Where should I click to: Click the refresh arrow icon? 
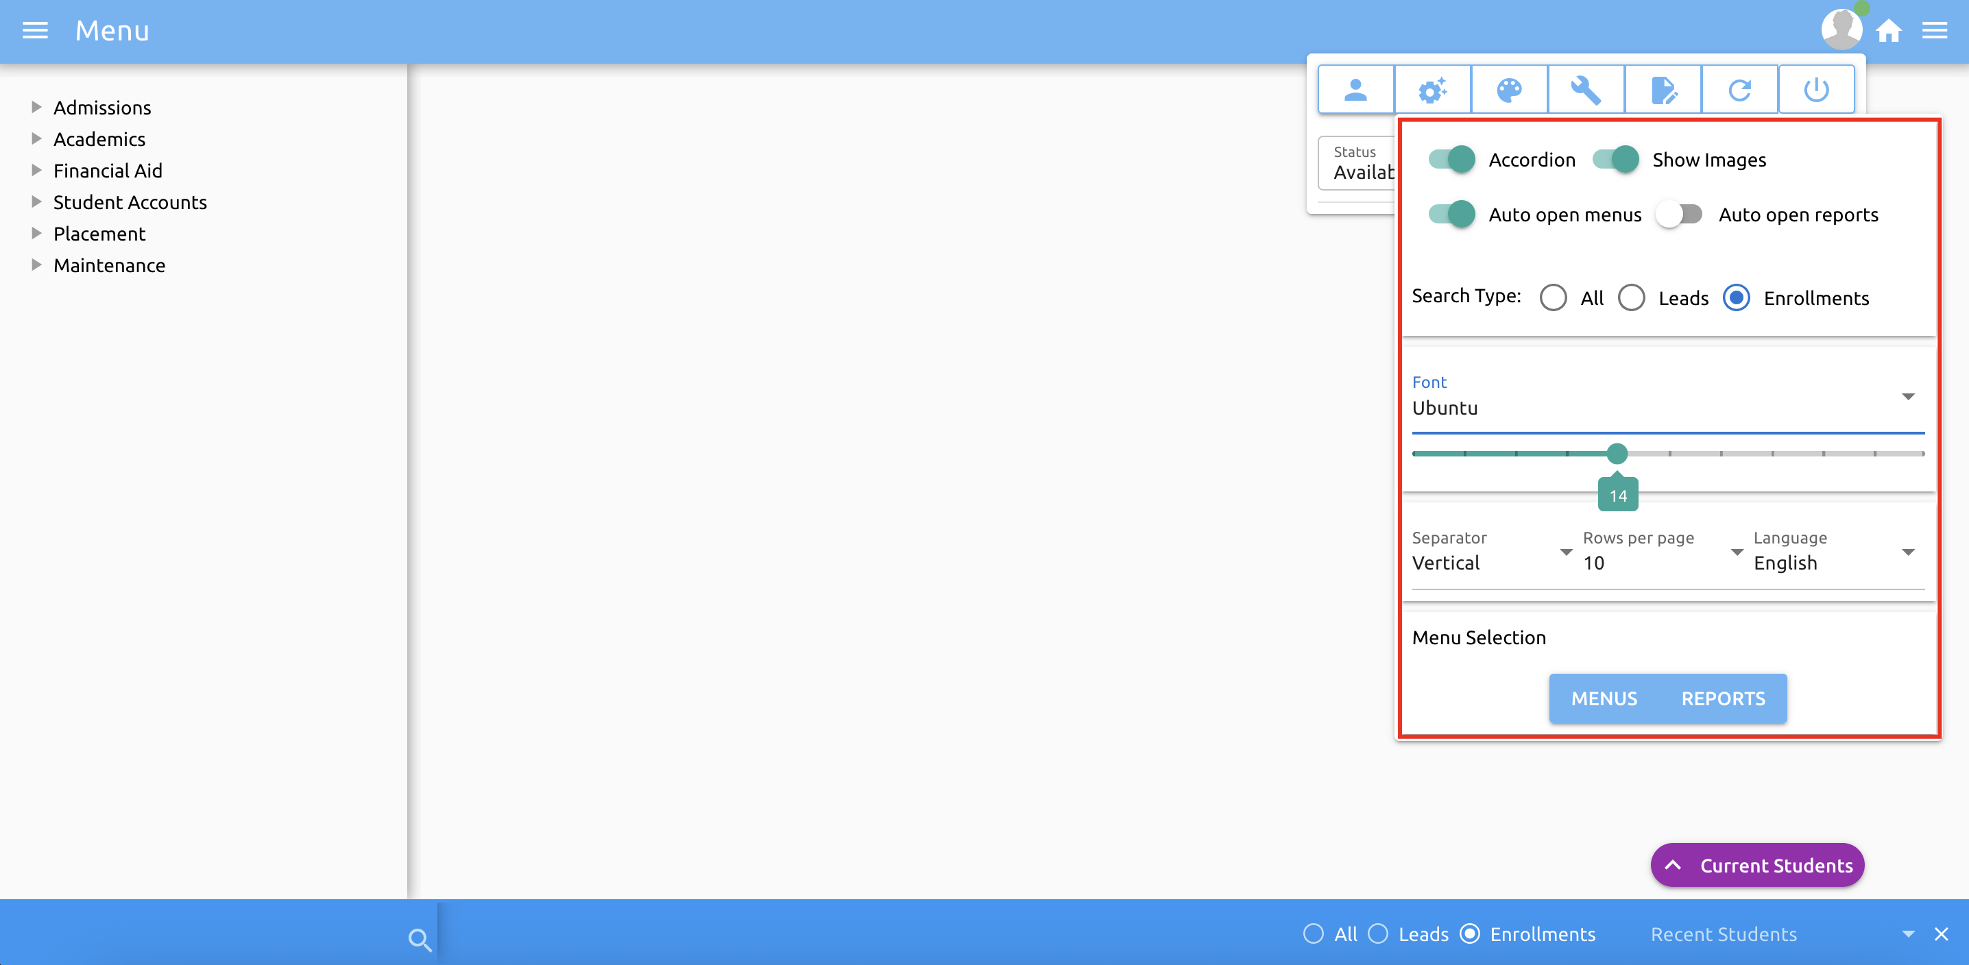pyautogui.click(x=1740, y=90)
